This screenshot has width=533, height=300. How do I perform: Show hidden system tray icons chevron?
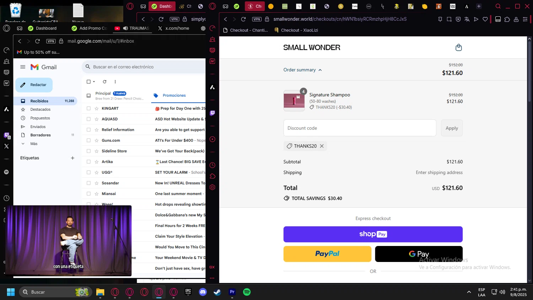click(x=469, y=292)
